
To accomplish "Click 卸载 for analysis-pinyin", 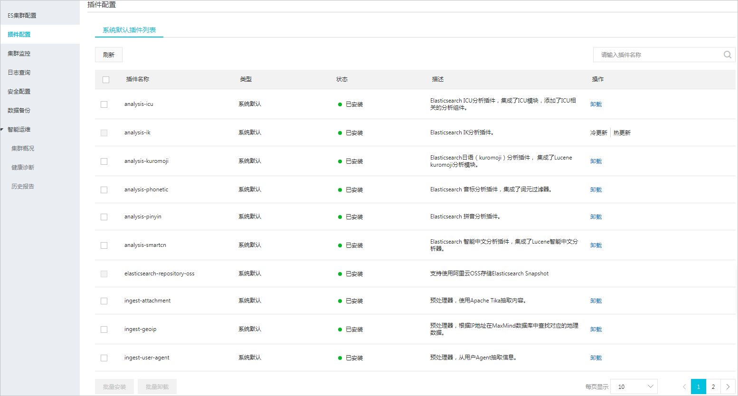I will coord(596,217).
